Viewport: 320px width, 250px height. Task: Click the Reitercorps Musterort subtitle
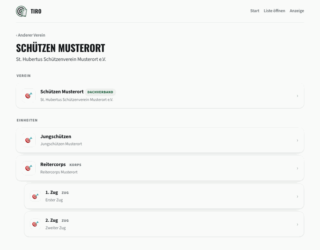[x=59, y=172]
